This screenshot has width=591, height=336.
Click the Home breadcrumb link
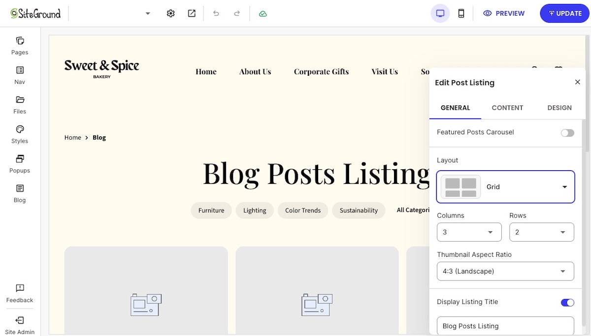point(73,137)
